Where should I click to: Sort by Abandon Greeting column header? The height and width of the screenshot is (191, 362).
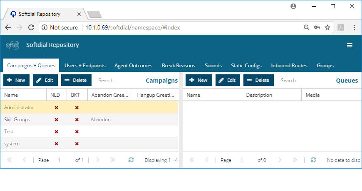point(110,95)
